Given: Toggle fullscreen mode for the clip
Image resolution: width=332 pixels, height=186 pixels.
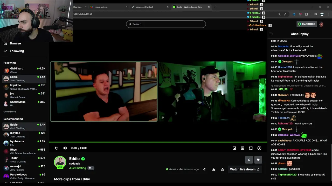Looking at the screenshot, I should (x=251, y=148).
